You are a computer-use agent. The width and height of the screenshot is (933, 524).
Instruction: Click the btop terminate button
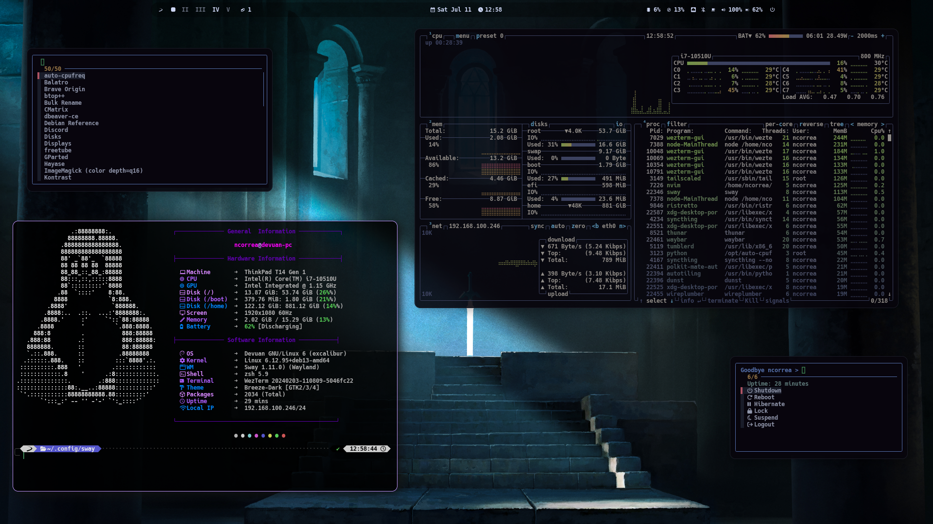[x=723, y=301]
